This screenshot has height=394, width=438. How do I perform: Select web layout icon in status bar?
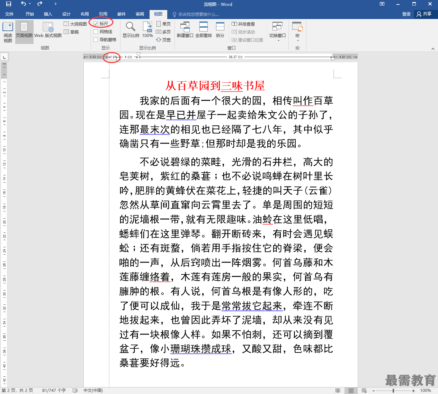364,391
